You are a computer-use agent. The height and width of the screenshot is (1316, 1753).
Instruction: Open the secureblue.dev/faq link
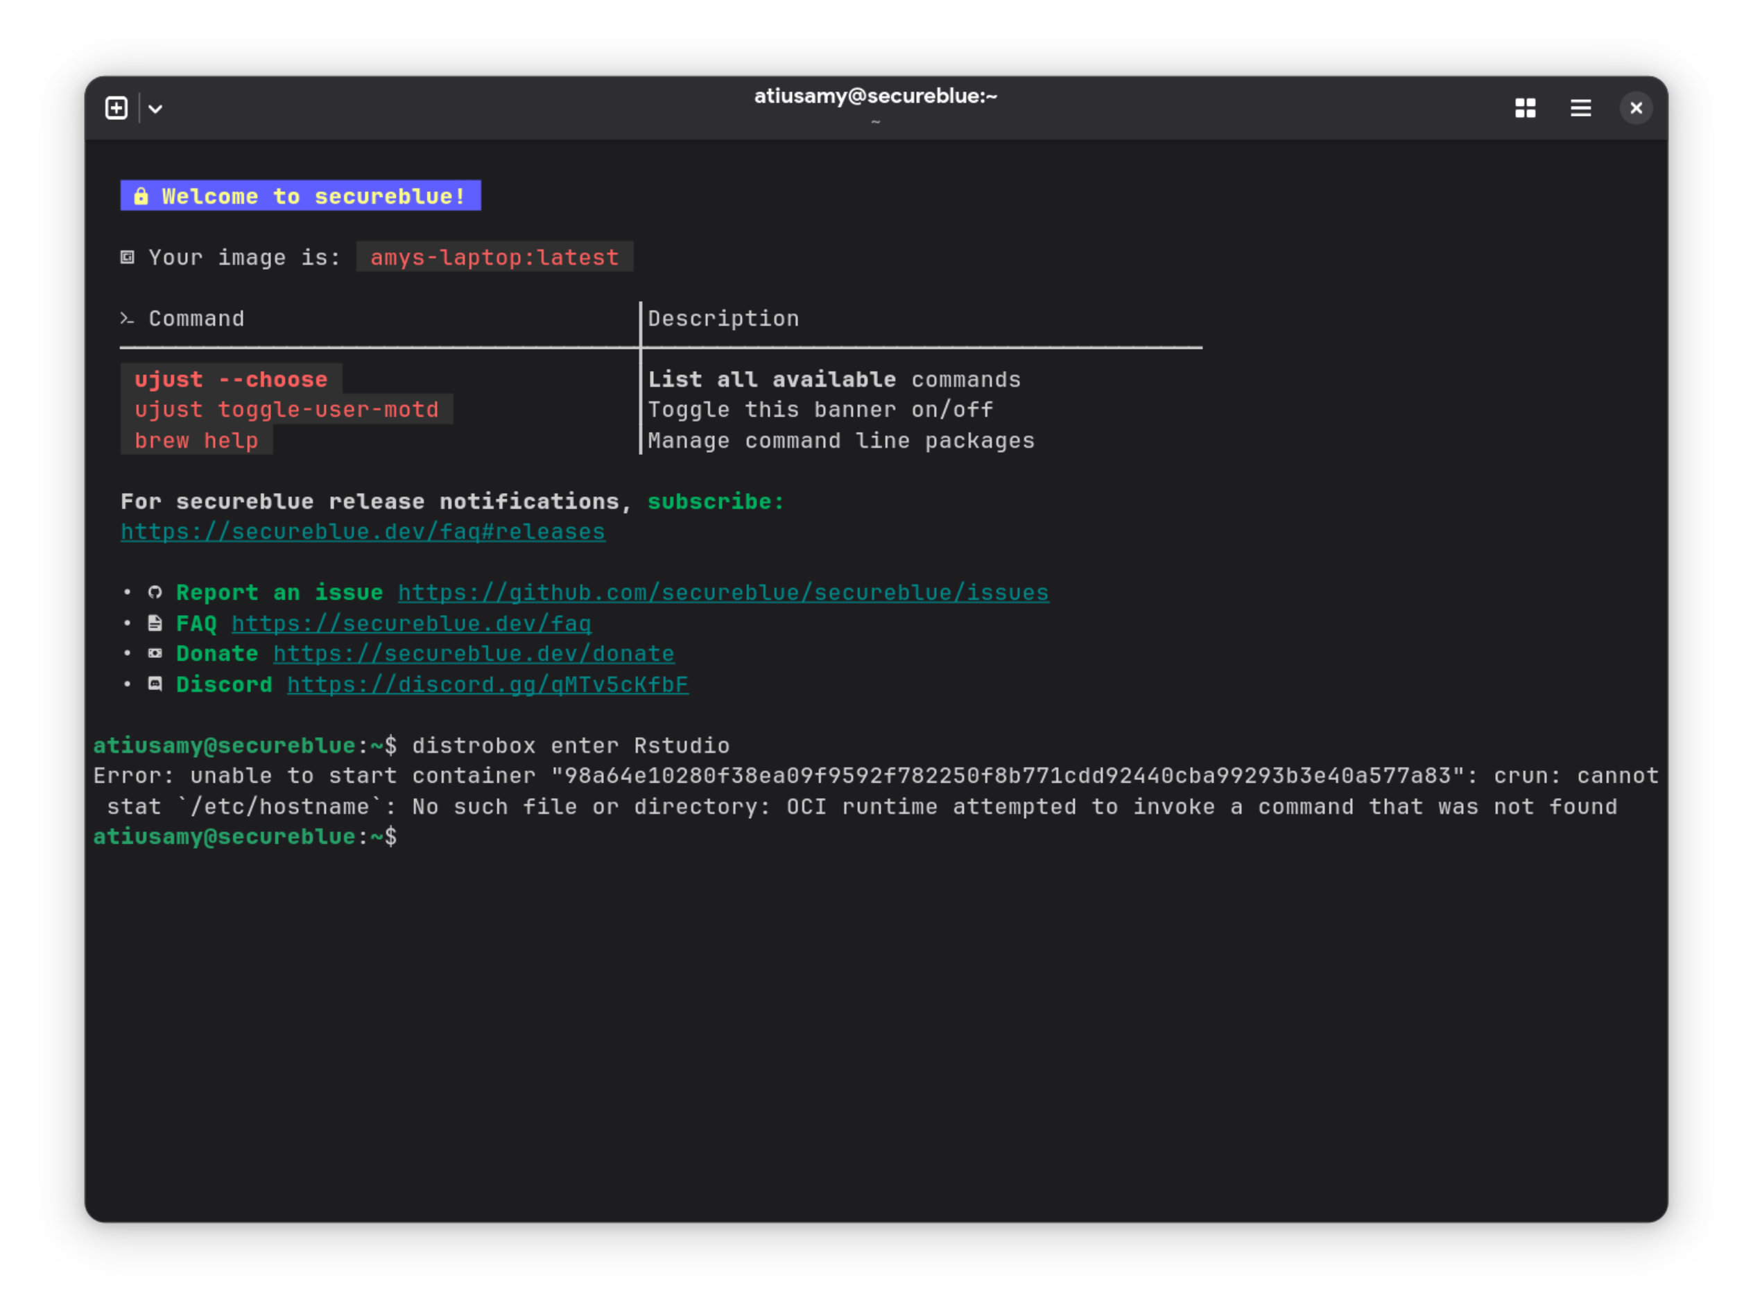pos(411,623)
